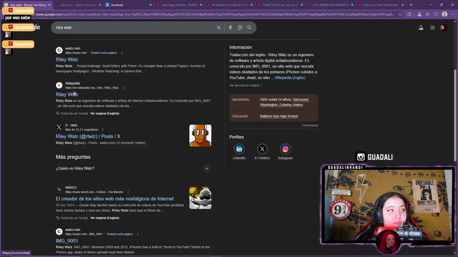Open more options for the Wikipedia result

tap(123, 88)
